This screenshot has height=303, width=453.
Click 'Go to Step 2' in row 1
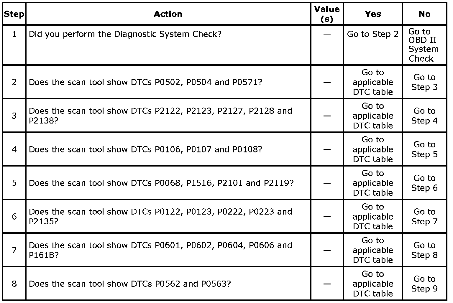tap(373, 34)
